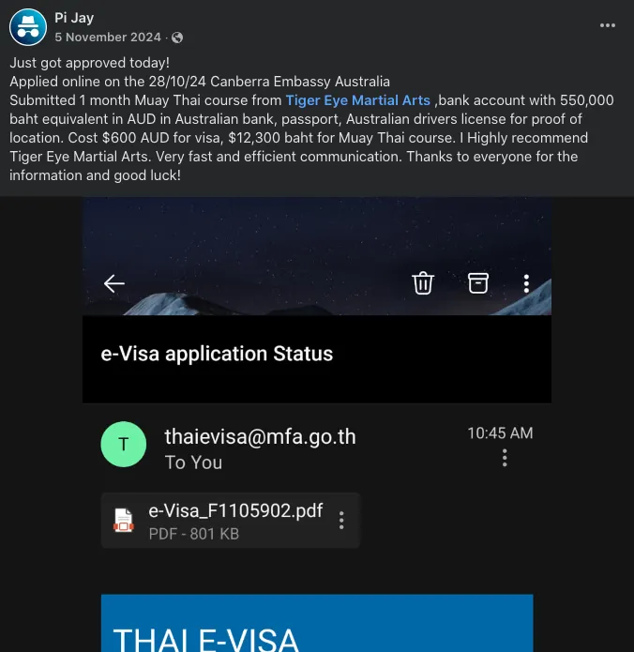Screen dimensions: 634x652
Task: Click the THAI E-VISA blue banner
Action: click(x=317, y=623)
